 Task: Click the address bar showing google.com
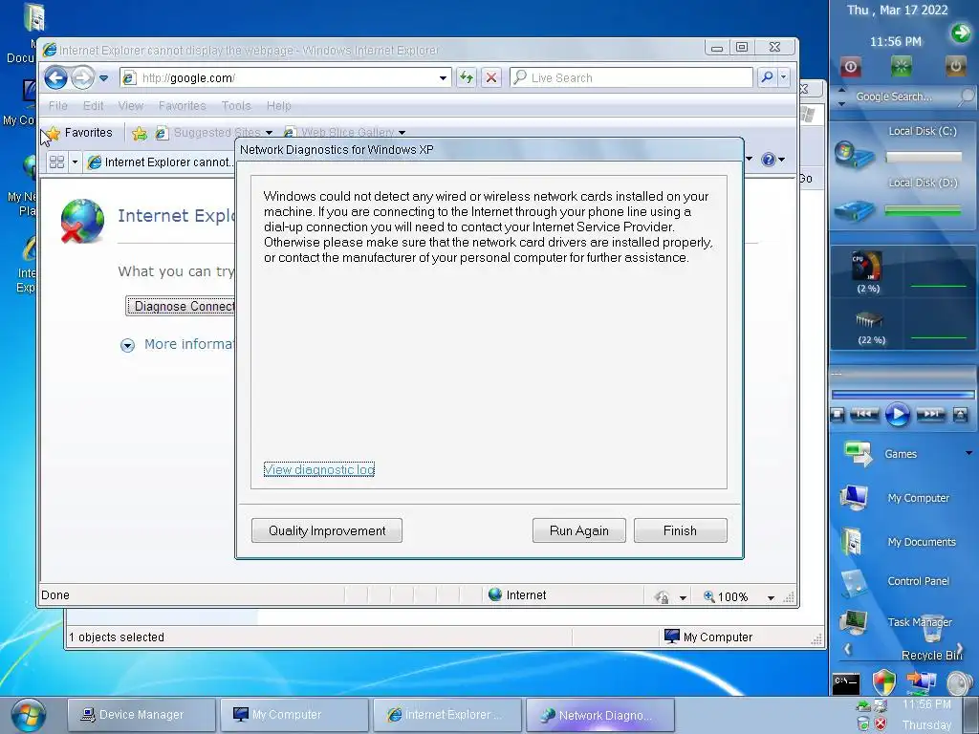[x=284, y=78]
